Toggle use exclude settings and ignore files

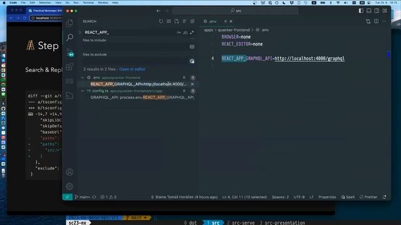[192, 61]
